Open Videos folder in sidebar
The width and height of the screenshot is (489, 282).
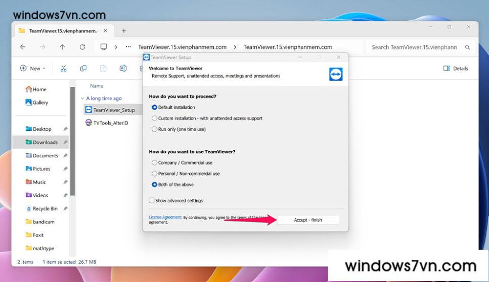(x=37, y=195)
